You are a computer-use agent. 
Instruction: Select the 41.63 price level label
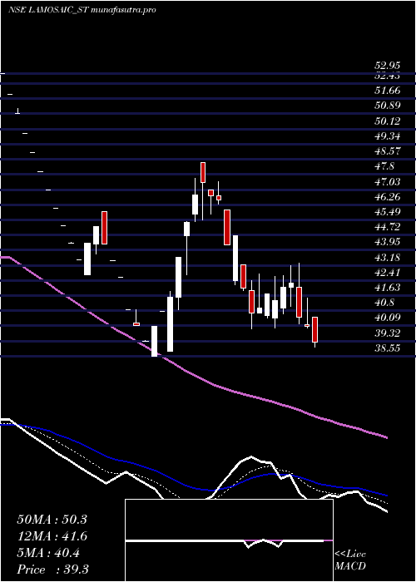click(388, 288)
